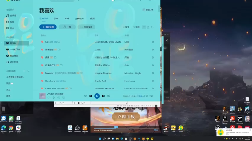This screenshot has height=141, width=252.
Task: Open 最近播放 recent plays
Action: (x=12, y=56)
